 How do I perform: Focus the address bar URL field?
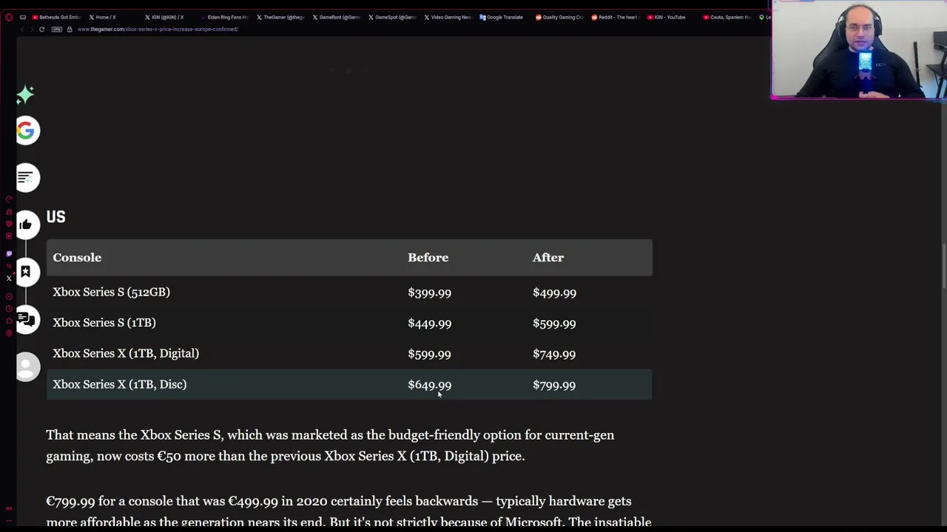pos(158,30)
